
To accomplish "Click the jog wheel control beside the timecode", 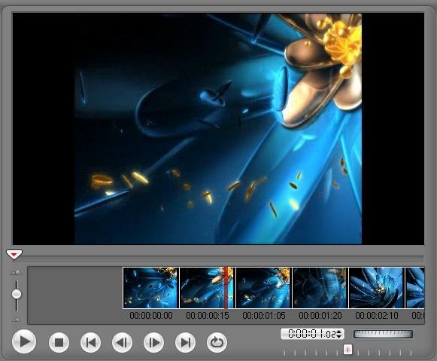I will [x=383, y=334].
